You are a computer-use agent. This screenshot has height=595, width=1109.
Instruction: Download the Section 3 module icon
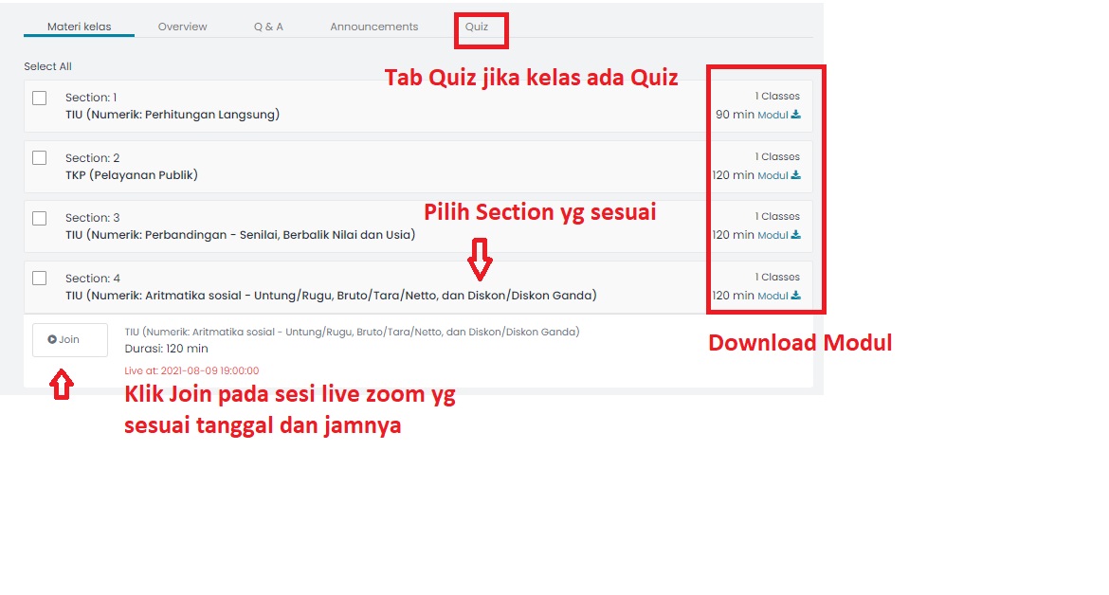[x=795, y=235]
